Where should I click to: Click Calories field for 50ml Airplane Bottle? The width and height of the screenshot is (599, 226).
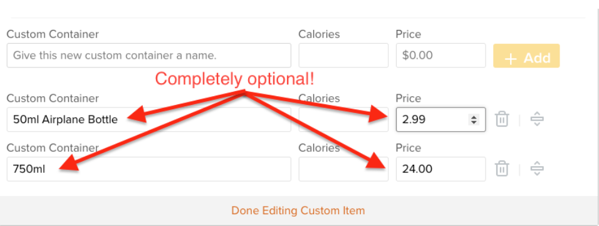[343, 119]
